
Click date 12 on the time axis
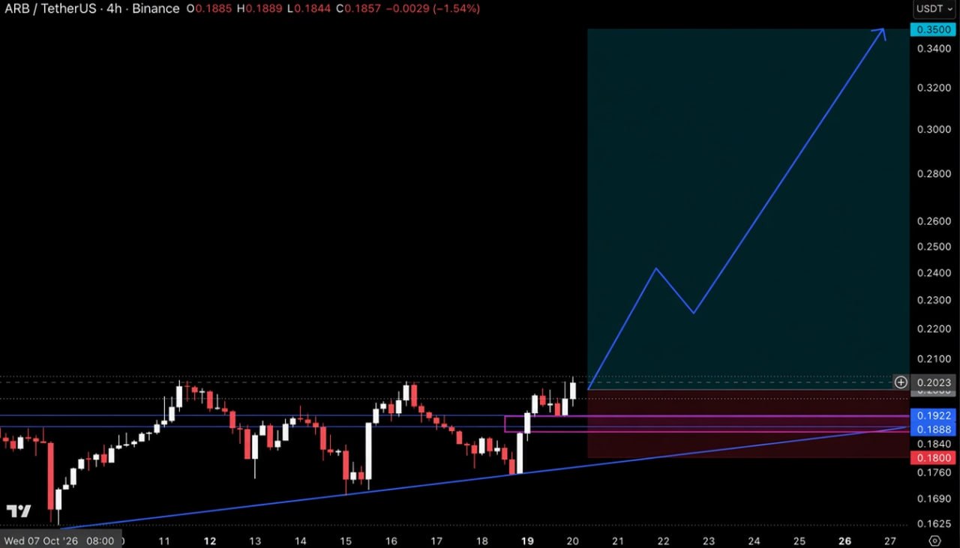pos(210,541)
